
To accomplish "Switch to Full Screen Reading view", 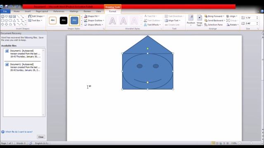I will click(217, 143).
